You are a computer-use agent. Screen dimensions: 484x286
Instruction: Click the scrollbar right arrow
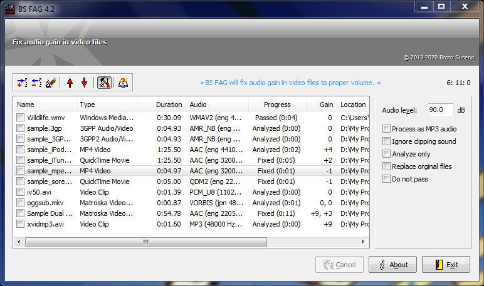coord(363,242)
